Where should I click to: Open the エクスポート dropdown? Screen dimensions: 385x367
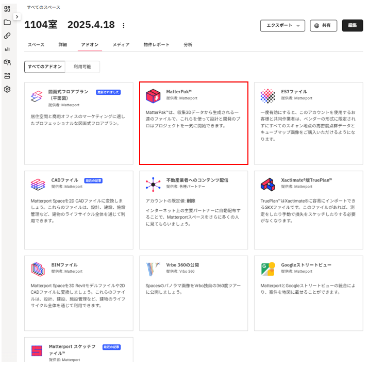[282, 26]
